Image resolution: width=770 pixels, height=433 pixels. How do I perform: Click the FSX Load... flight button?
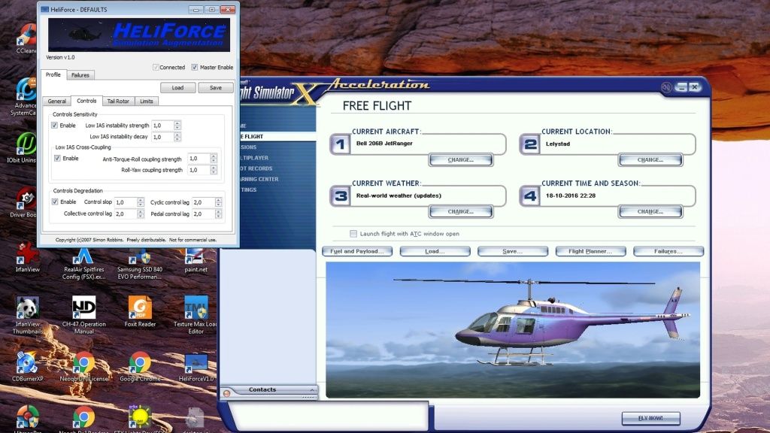coord(435,251)
